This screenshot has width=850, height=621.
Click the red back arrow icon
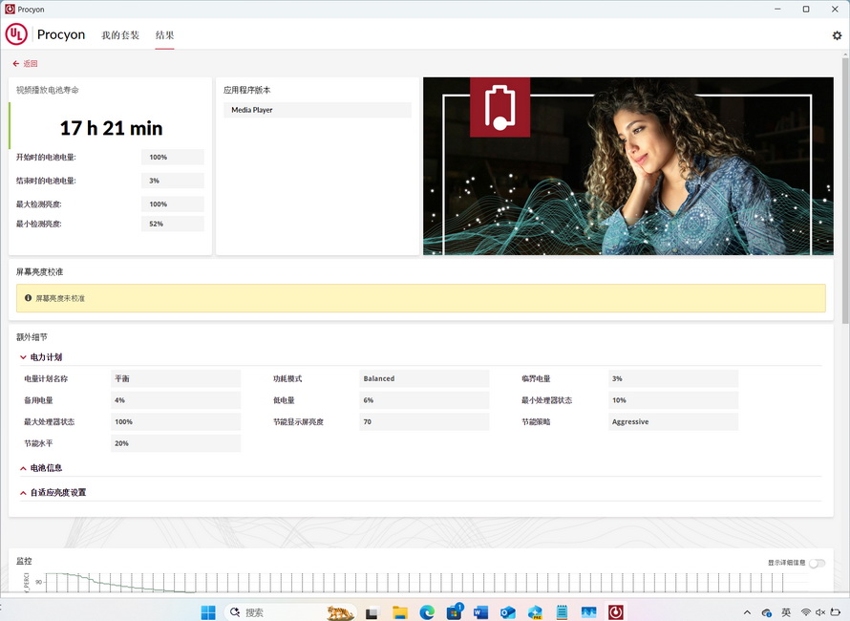click(16, 64)
